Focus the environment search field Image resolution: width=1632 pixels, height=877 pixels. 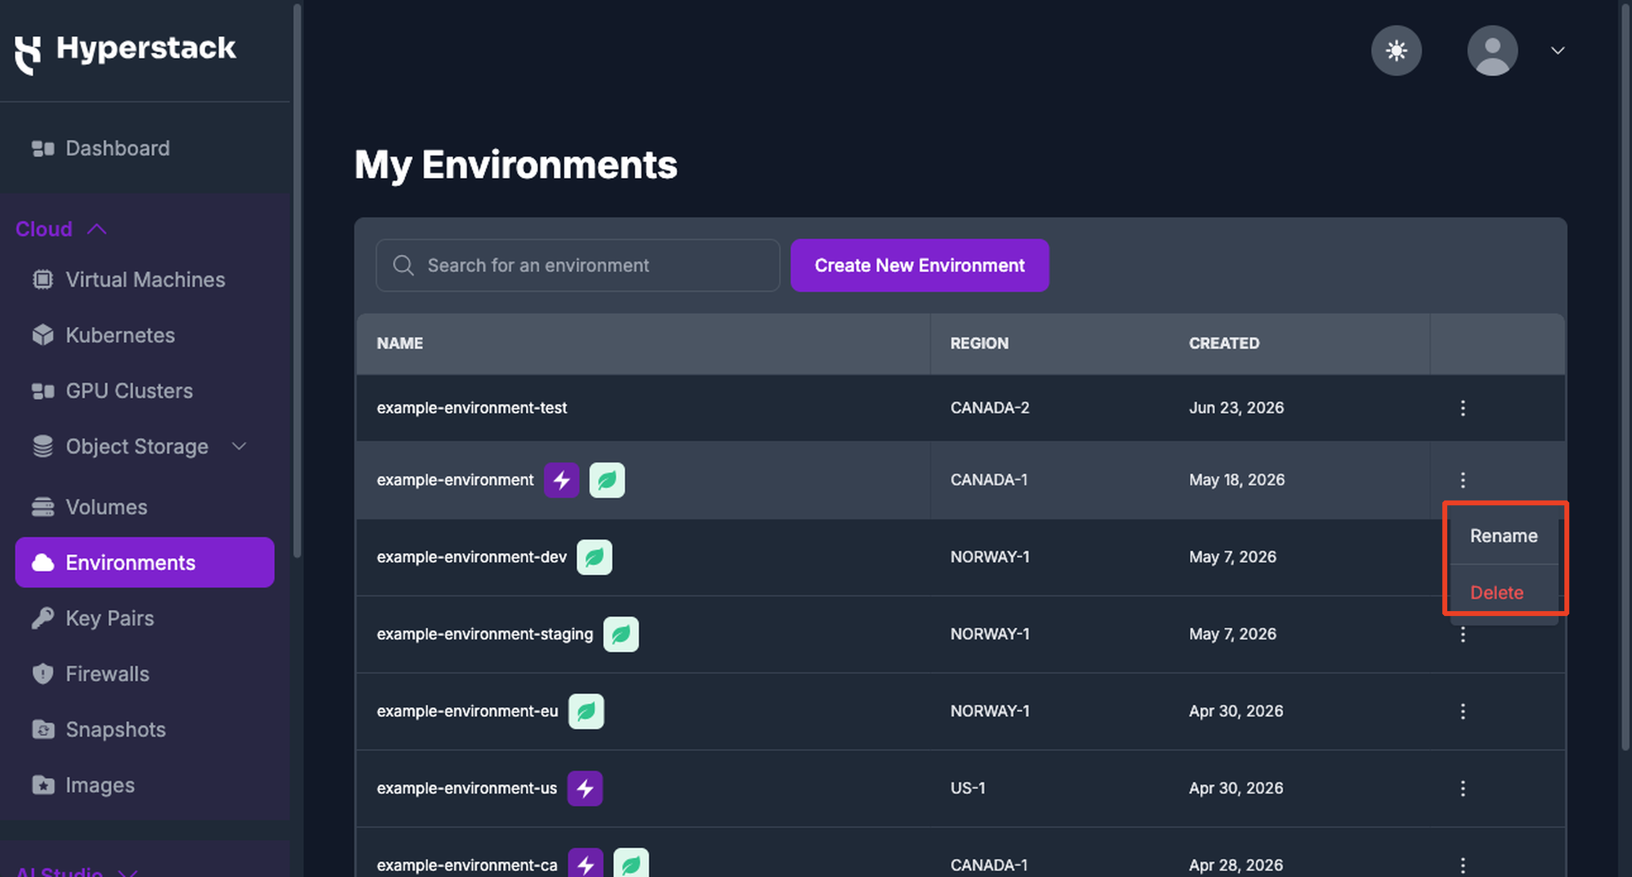[577, 265]
